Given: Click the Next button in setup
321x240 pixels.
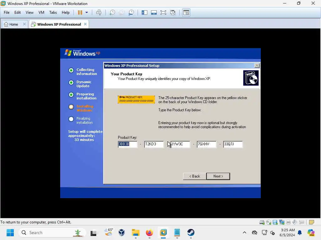Looking at the screenshot, I should point(218,176).
